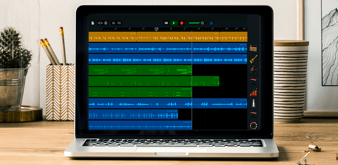Screen dimensions: 338x165
Task: Select the yellow bass guitar track icon
Action: pos(254,59)
